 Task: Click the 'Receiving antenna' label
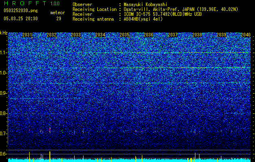[x=93, y=19]
